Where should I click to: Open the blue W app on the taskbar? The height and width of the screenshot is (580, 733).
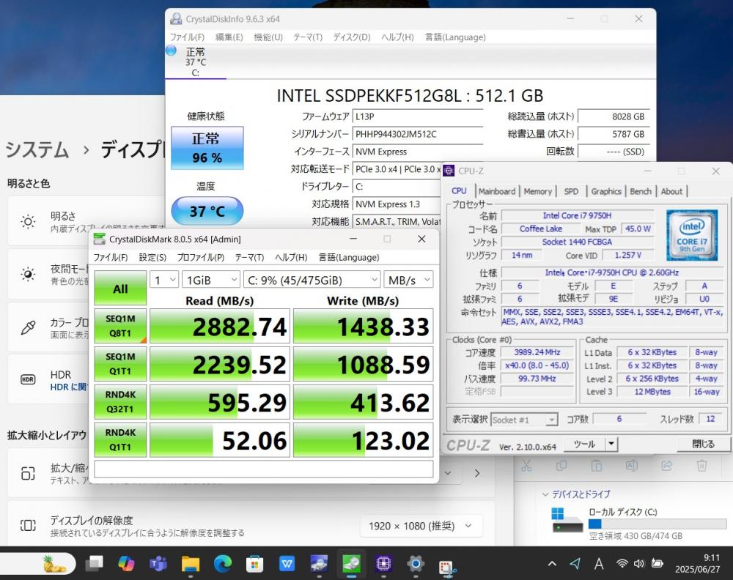tap(287, 564)
